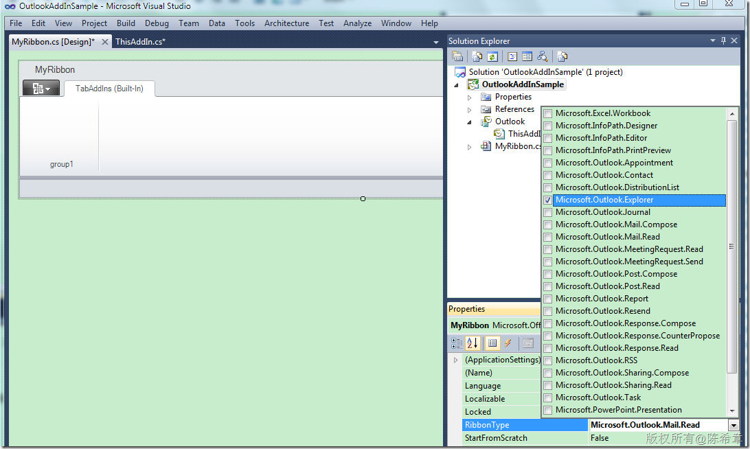The height and width of the screenshot is (449, 750).
Task: Click the list scrollbar up arrow
Action: click(732, 114)
